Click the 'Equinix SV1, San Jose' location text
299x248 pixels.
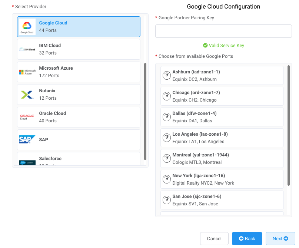tap(195, 204)
